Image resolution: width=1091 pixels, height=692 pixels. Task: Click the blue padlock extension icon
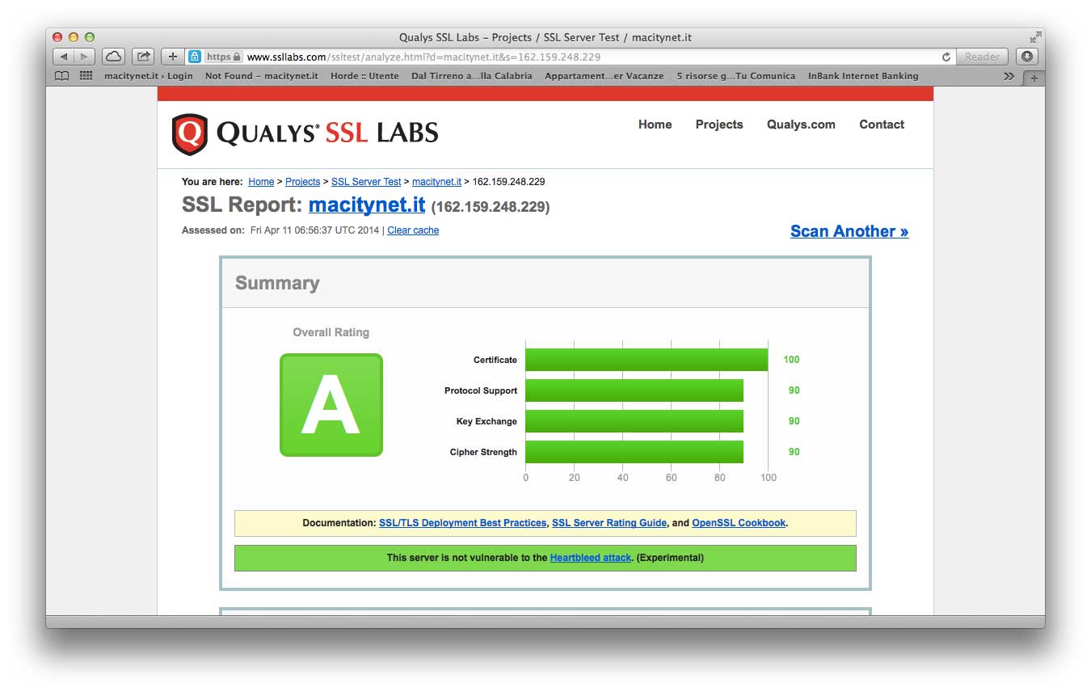tap(194, 57)
